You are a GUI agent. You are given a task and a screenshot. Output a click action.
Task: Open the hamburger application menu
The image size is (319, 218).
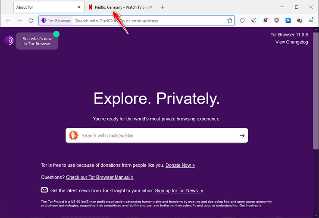click(x=311, y=20)
